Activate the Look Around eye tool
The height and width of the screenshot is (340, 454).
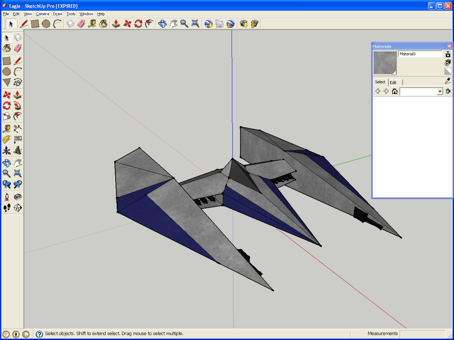tap(18, 197)
